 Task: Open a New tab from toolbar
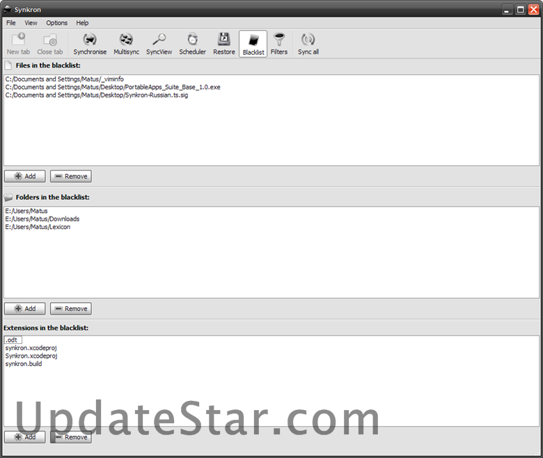(18, 44)
